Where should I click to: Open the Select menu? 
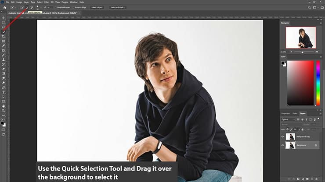40,2
